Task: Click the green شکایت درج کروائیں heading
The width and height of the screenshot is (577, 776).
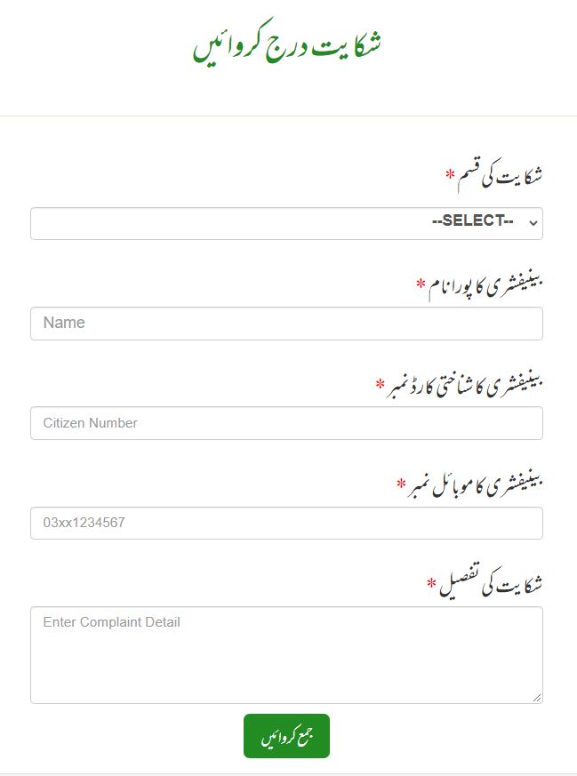Action: pos(288,46)
